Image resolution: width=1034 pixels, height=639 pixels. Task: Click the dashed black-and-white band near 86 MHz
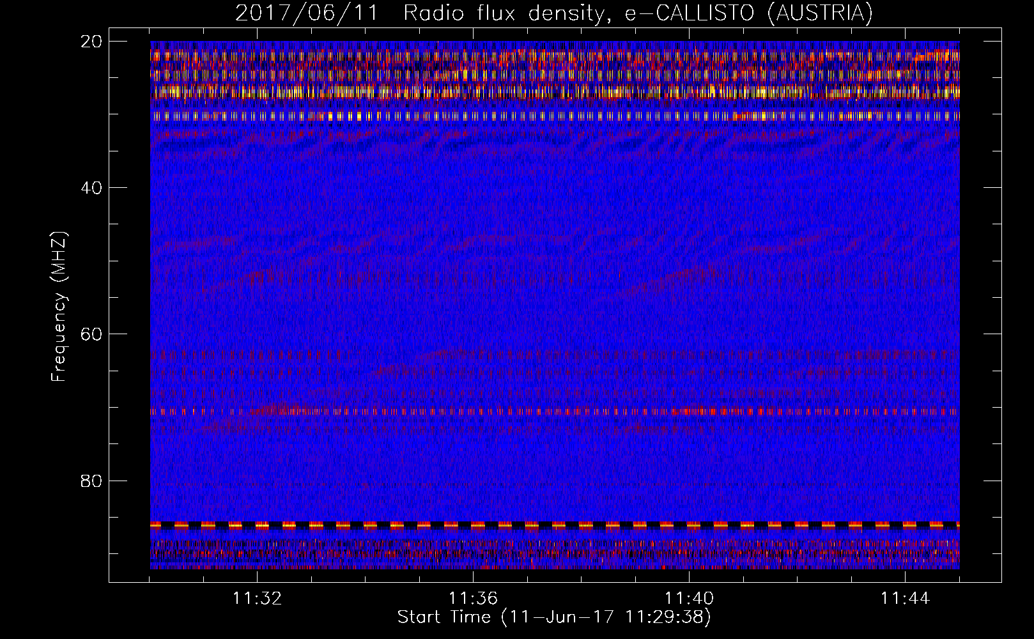pos(555,525)
